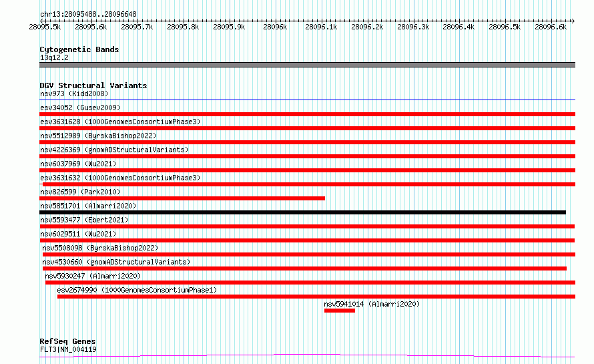This screenshot has width=594, height=364.
Task: Select the nsv6037969 (Wu2021) red bar
Action: point(307,170)
